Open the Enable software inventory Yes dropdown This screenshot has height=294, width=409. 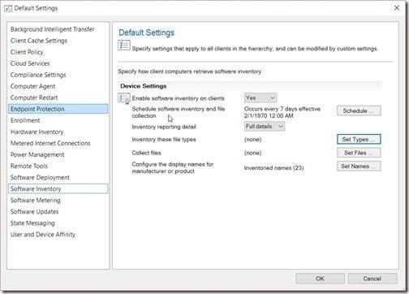click(x=260, y=98)
